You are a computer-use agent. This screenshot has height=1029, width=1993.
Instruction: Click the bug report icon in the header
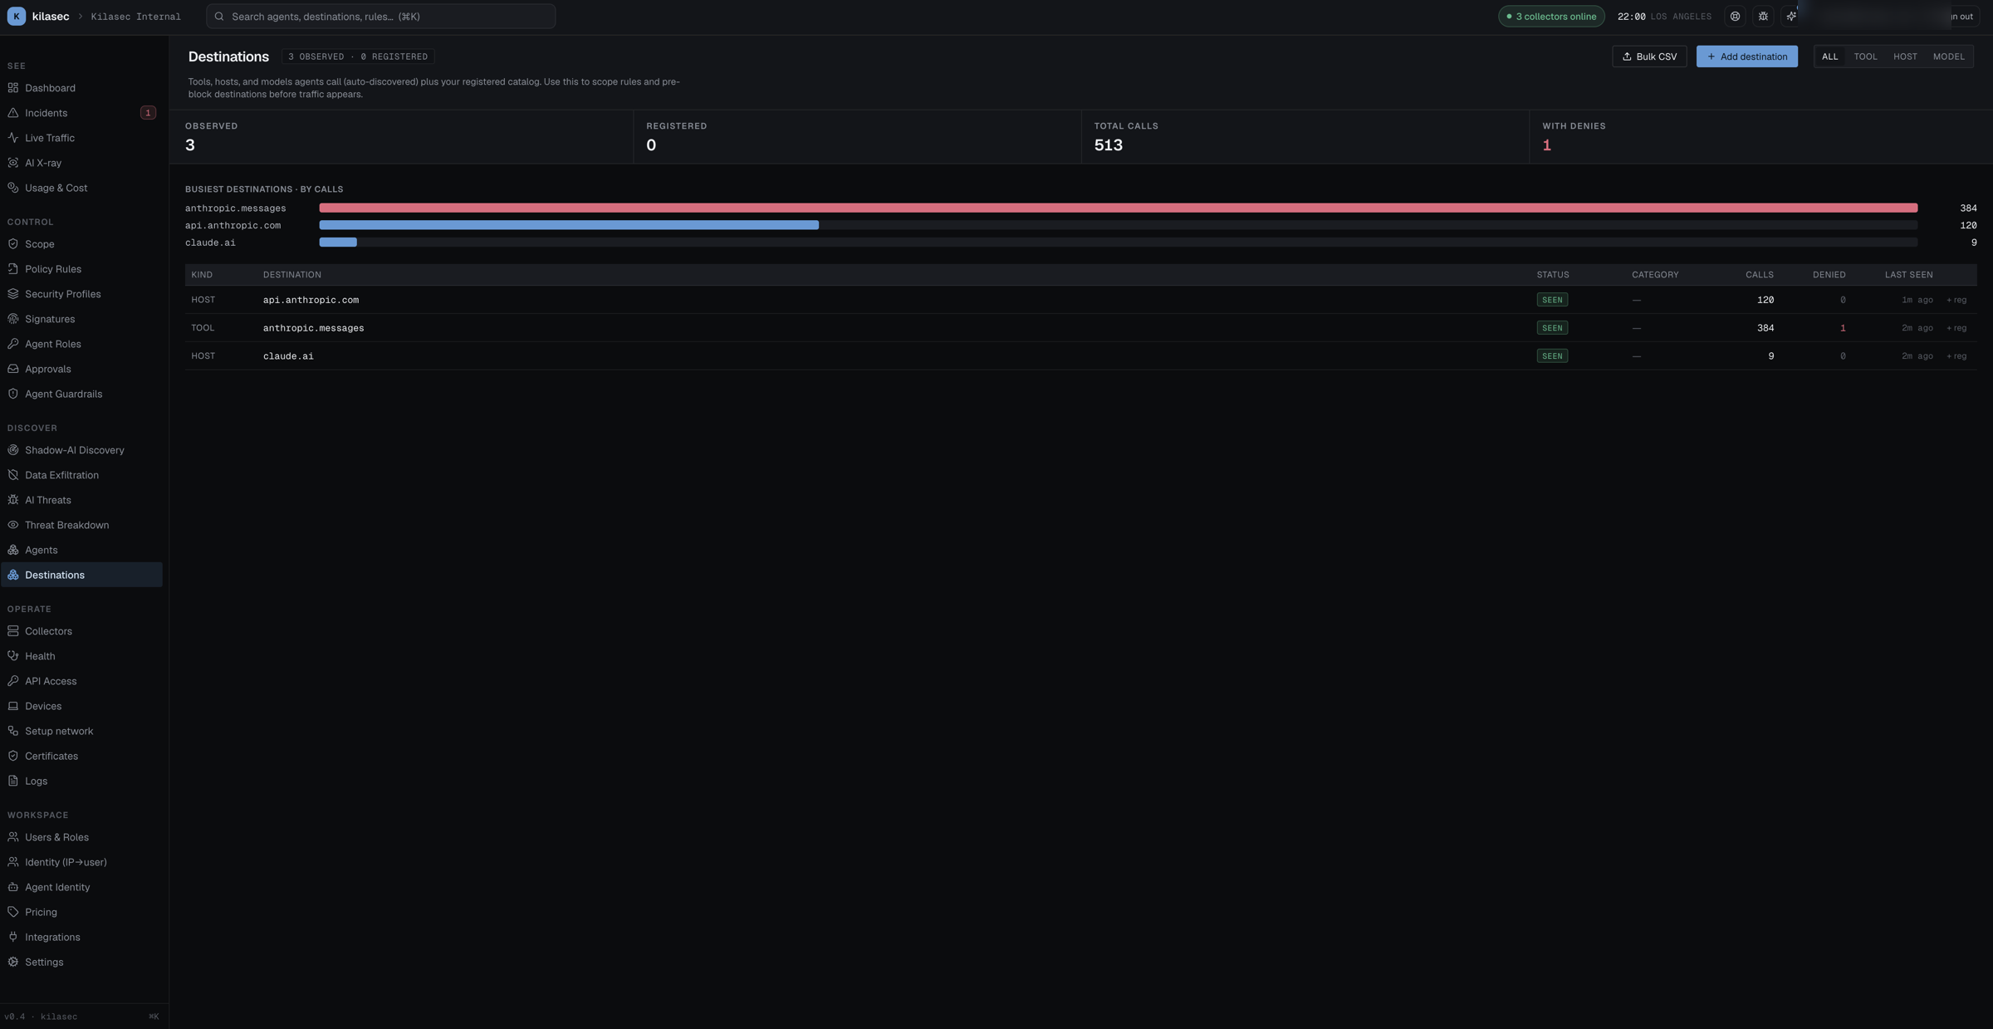tap(1763, 17)
